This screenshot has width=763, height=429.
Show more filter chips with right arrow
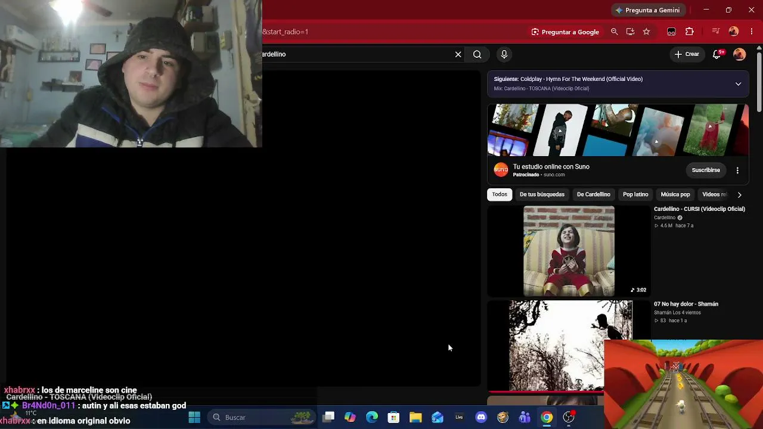pos(739,195)
